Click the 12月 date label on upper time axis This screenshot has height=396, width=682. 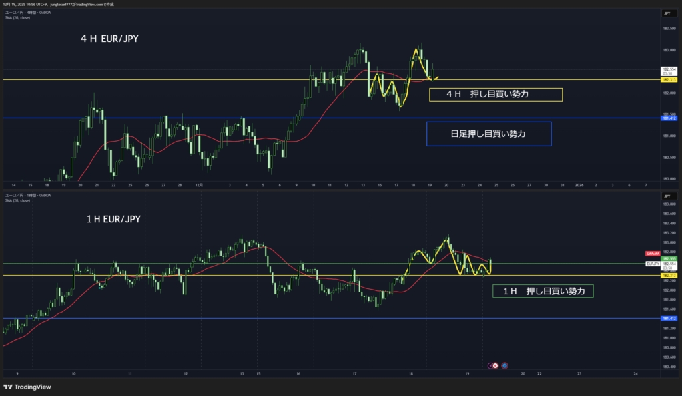point(199,185)
